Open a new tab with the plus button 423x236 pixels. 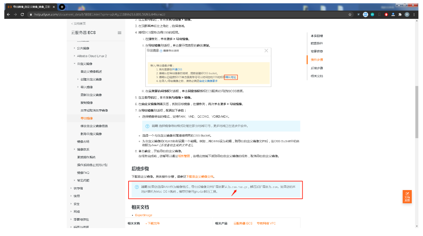coord(62,7)
